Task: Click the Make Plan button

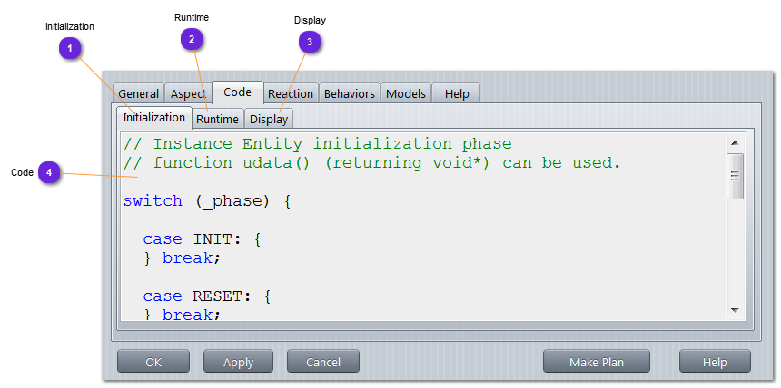Action: coord(596,362)
